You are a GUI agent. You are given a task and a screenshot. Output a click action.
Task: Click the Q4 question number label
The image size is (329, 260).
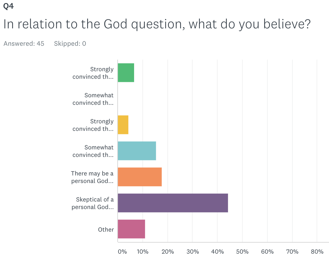pyautogui.click(x=8, y=6)
